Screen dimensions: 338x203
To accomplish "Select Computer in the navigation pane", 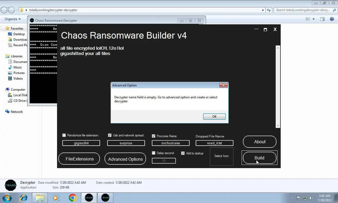I will point(18,89).
